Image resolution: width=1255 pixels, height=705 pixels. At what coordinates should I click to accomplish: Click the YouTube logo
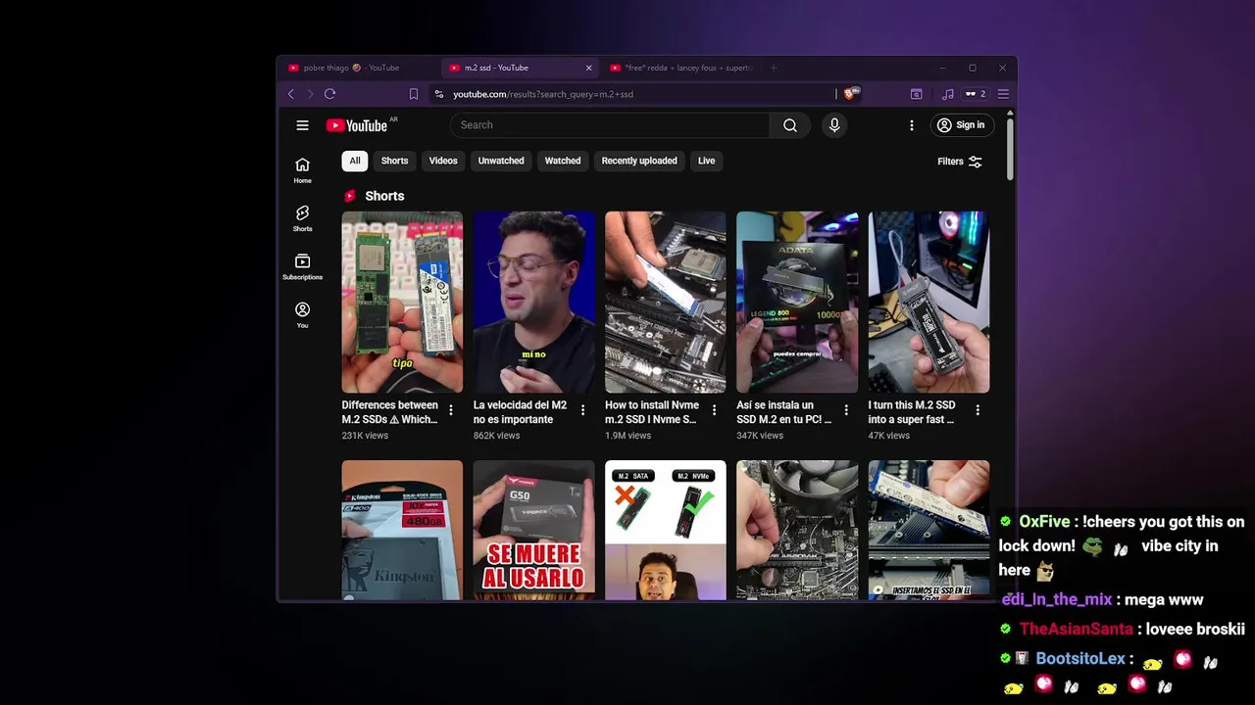pyautogui.click(x=357, y=125)
